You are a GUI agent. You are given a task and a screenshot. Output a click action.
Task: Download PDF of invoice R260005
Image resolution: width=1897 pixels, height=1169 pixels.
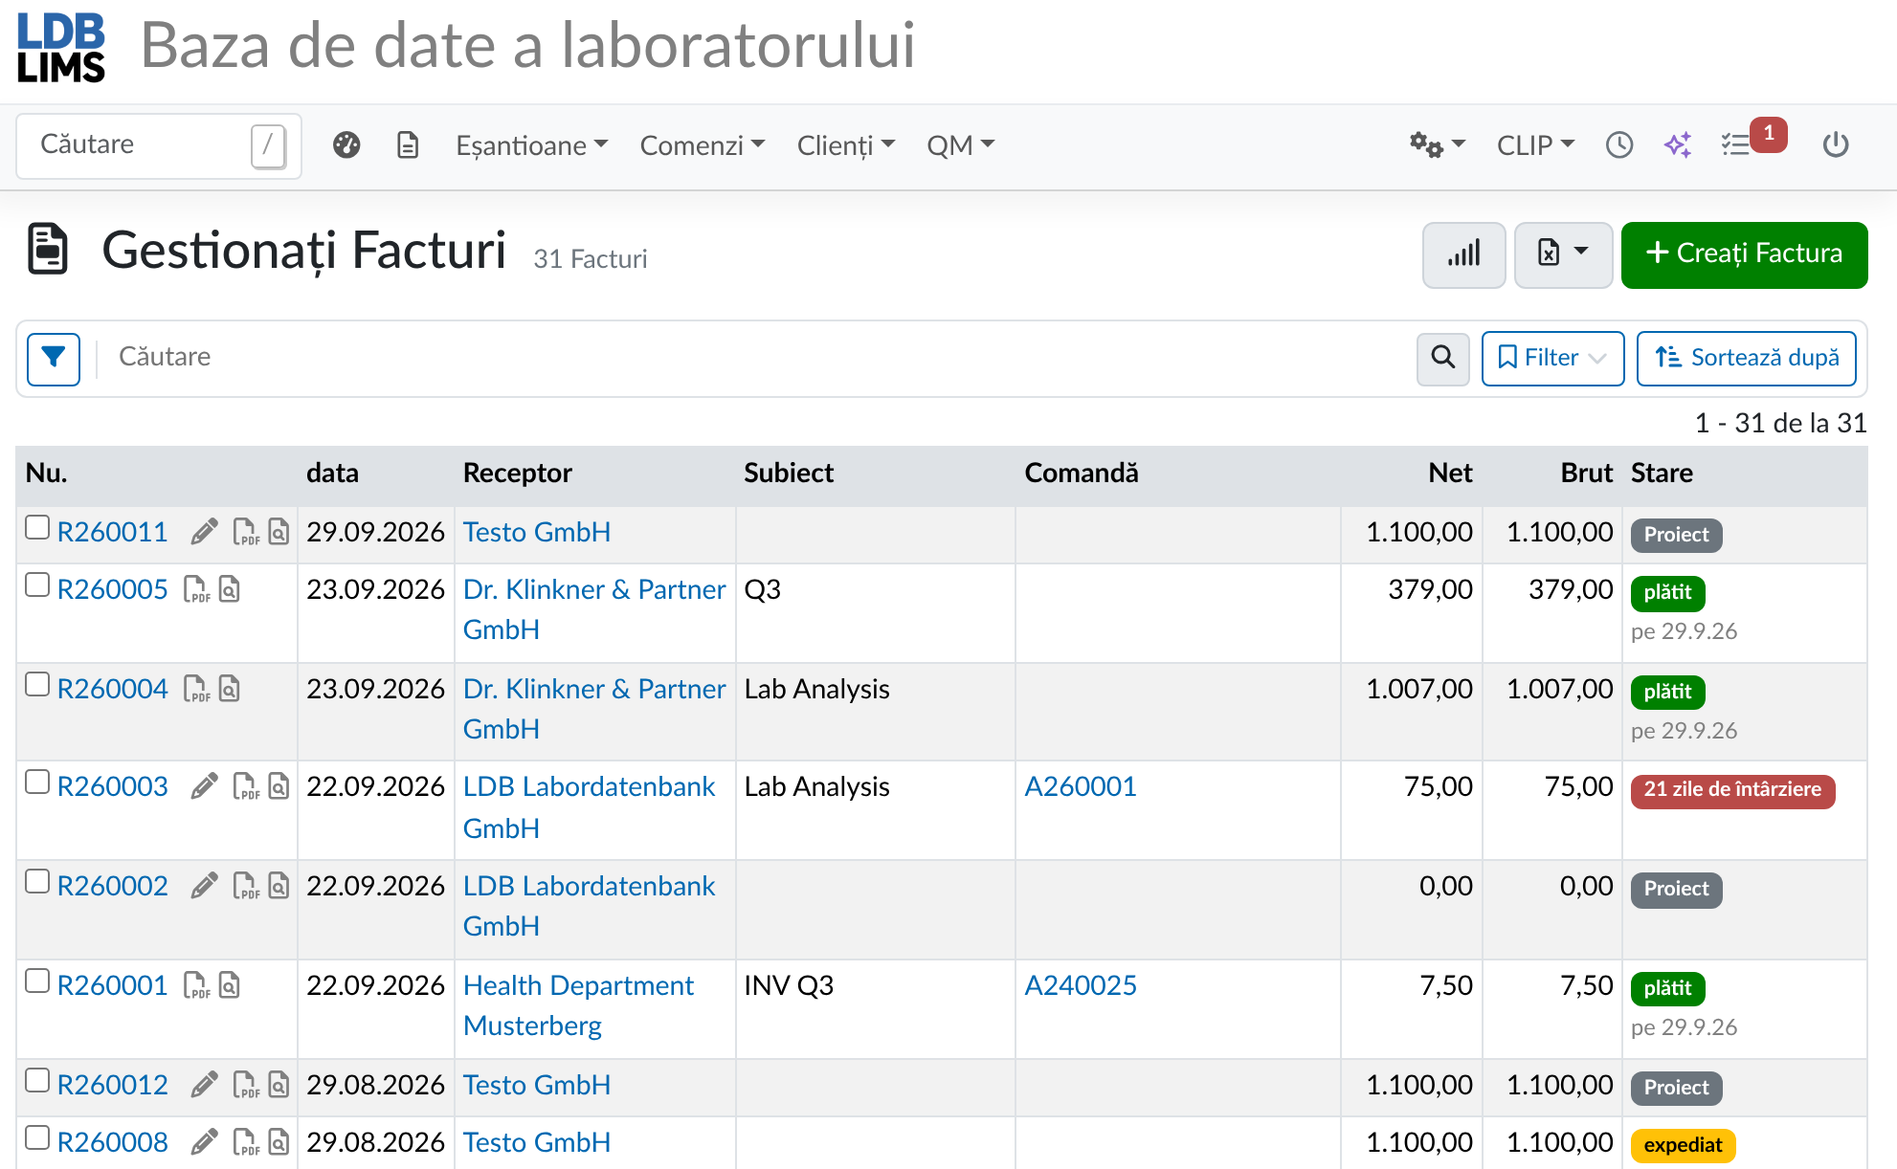(196, 589)
